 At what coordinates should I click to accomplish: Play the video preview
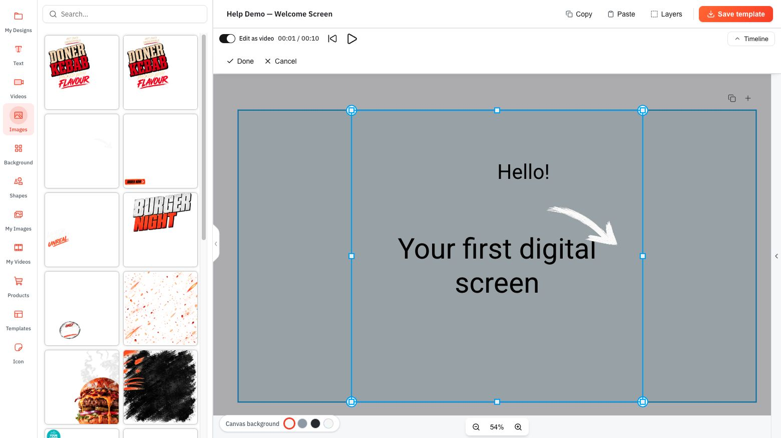click(352, 39)
